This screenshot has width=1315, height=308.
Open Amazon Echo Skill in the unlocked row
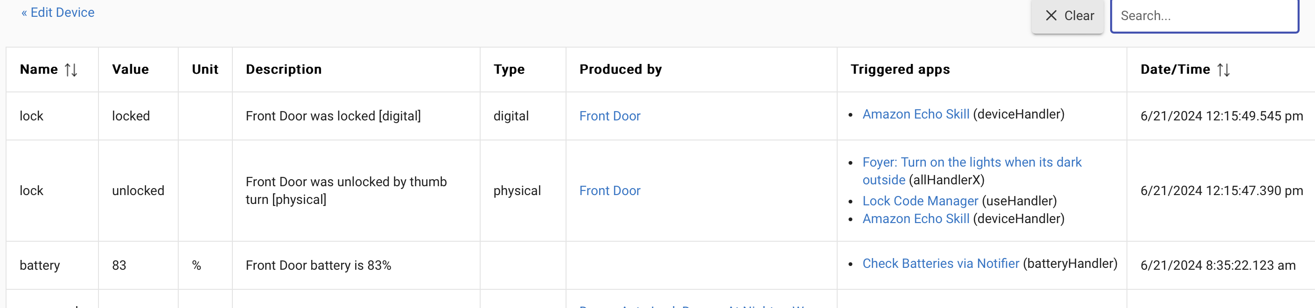tap(915, 218)
